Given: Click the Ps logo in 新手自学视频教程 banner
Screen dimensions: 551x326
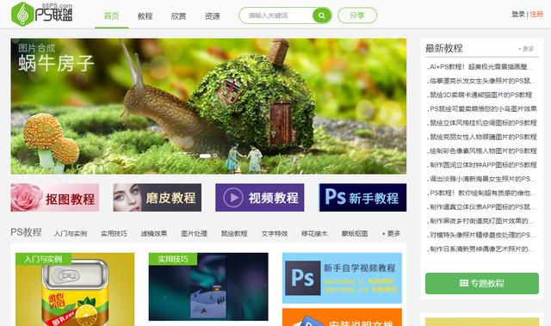Looking at the screenshot, I should [x=302, y=278].
